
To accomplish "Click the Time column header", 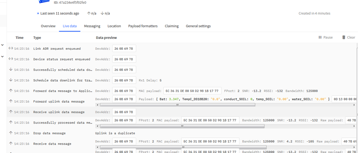I will 19,37.
